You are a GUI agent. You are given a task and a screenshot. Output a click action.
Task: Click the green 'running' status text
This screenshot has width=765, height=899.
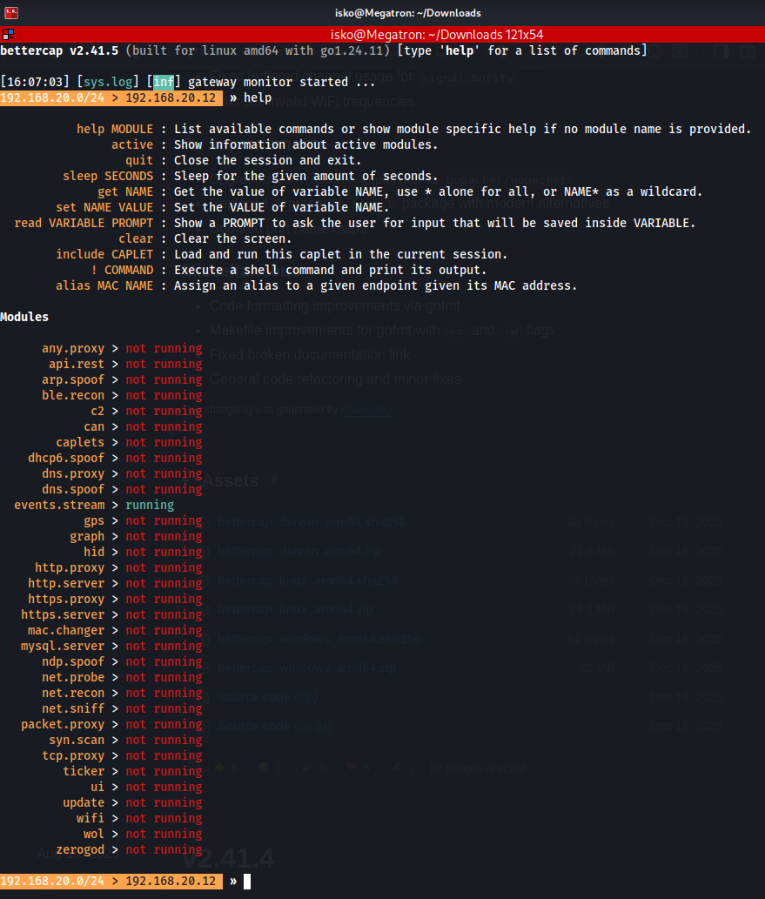pyautogui.click(x=150, y=505)
